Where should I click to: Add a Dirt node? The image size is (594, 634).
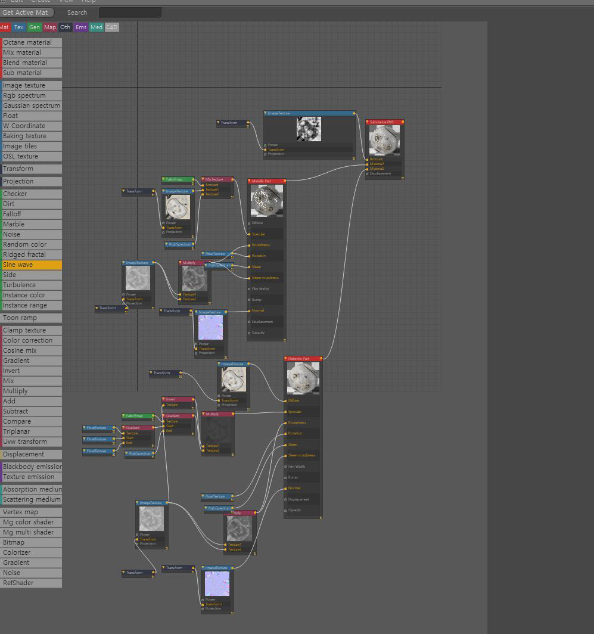tap(31, 204)
